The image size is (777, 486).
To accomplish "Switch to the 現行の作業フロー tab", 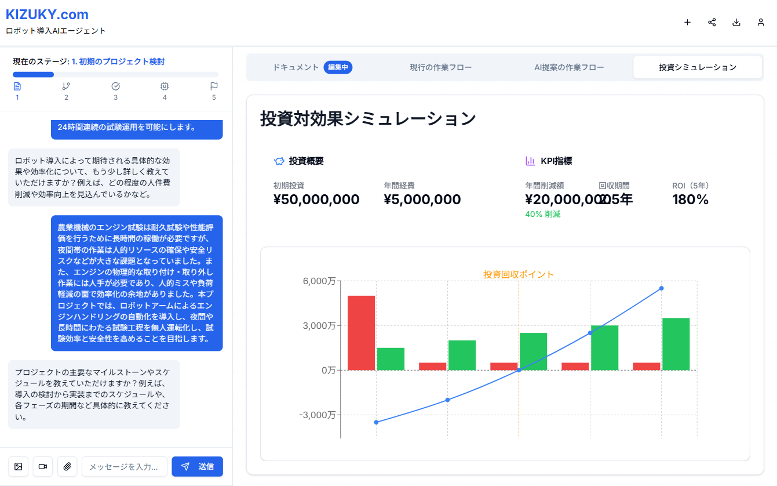I will pyautogui.click(x=441, y=67).
